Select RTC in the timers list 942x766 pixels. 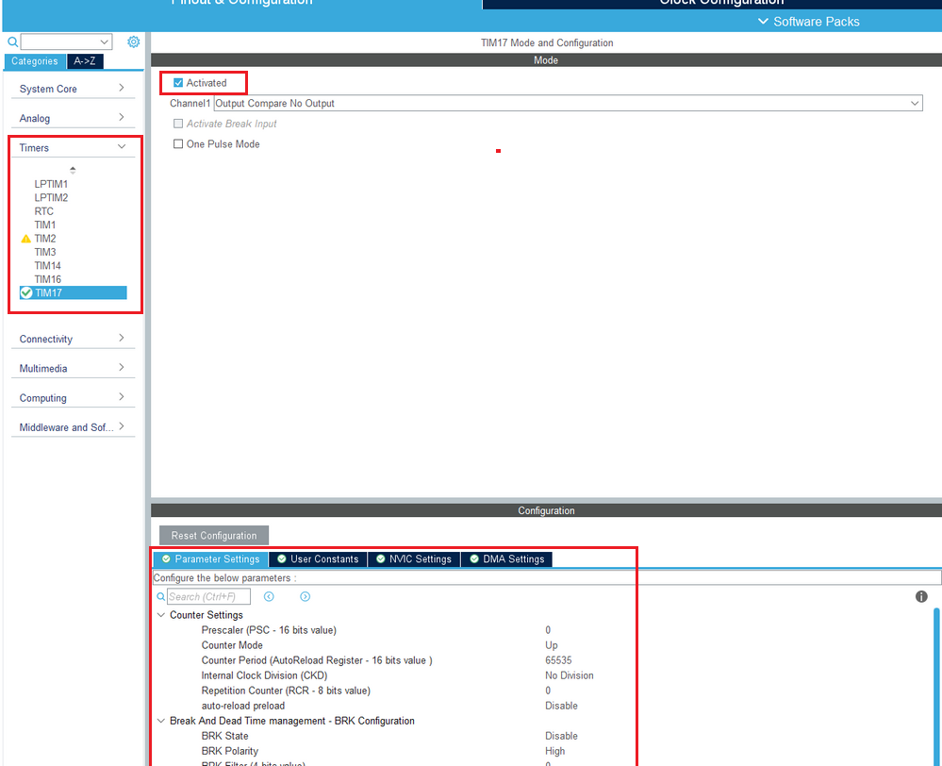44,211
